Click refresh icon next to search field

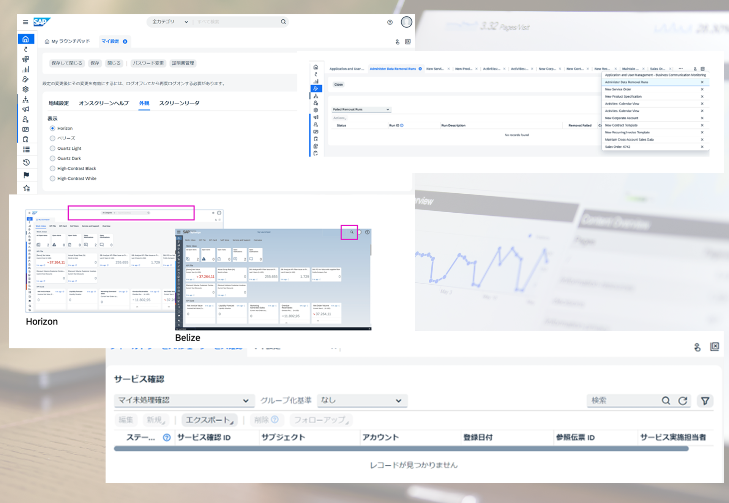coord(683,401)
